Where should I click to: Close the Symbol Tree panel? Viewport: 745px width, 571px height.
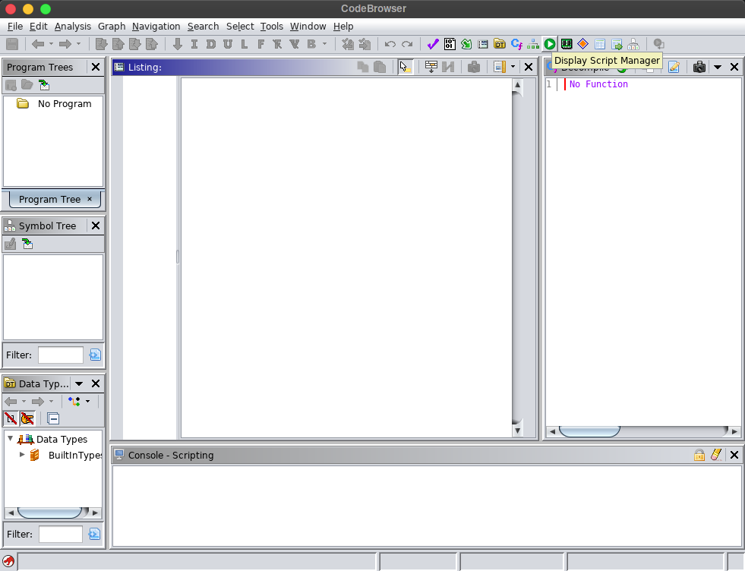(96, 226)
